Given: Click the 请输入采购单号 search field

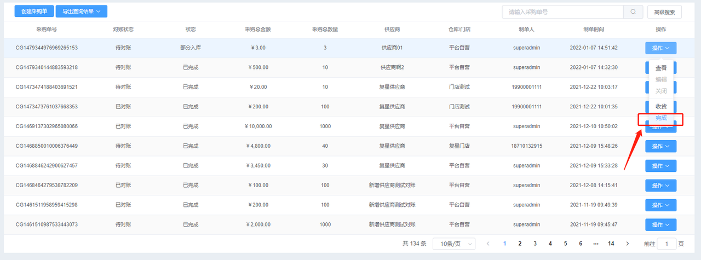Looking at the screenshot, I should click(562, 11).
